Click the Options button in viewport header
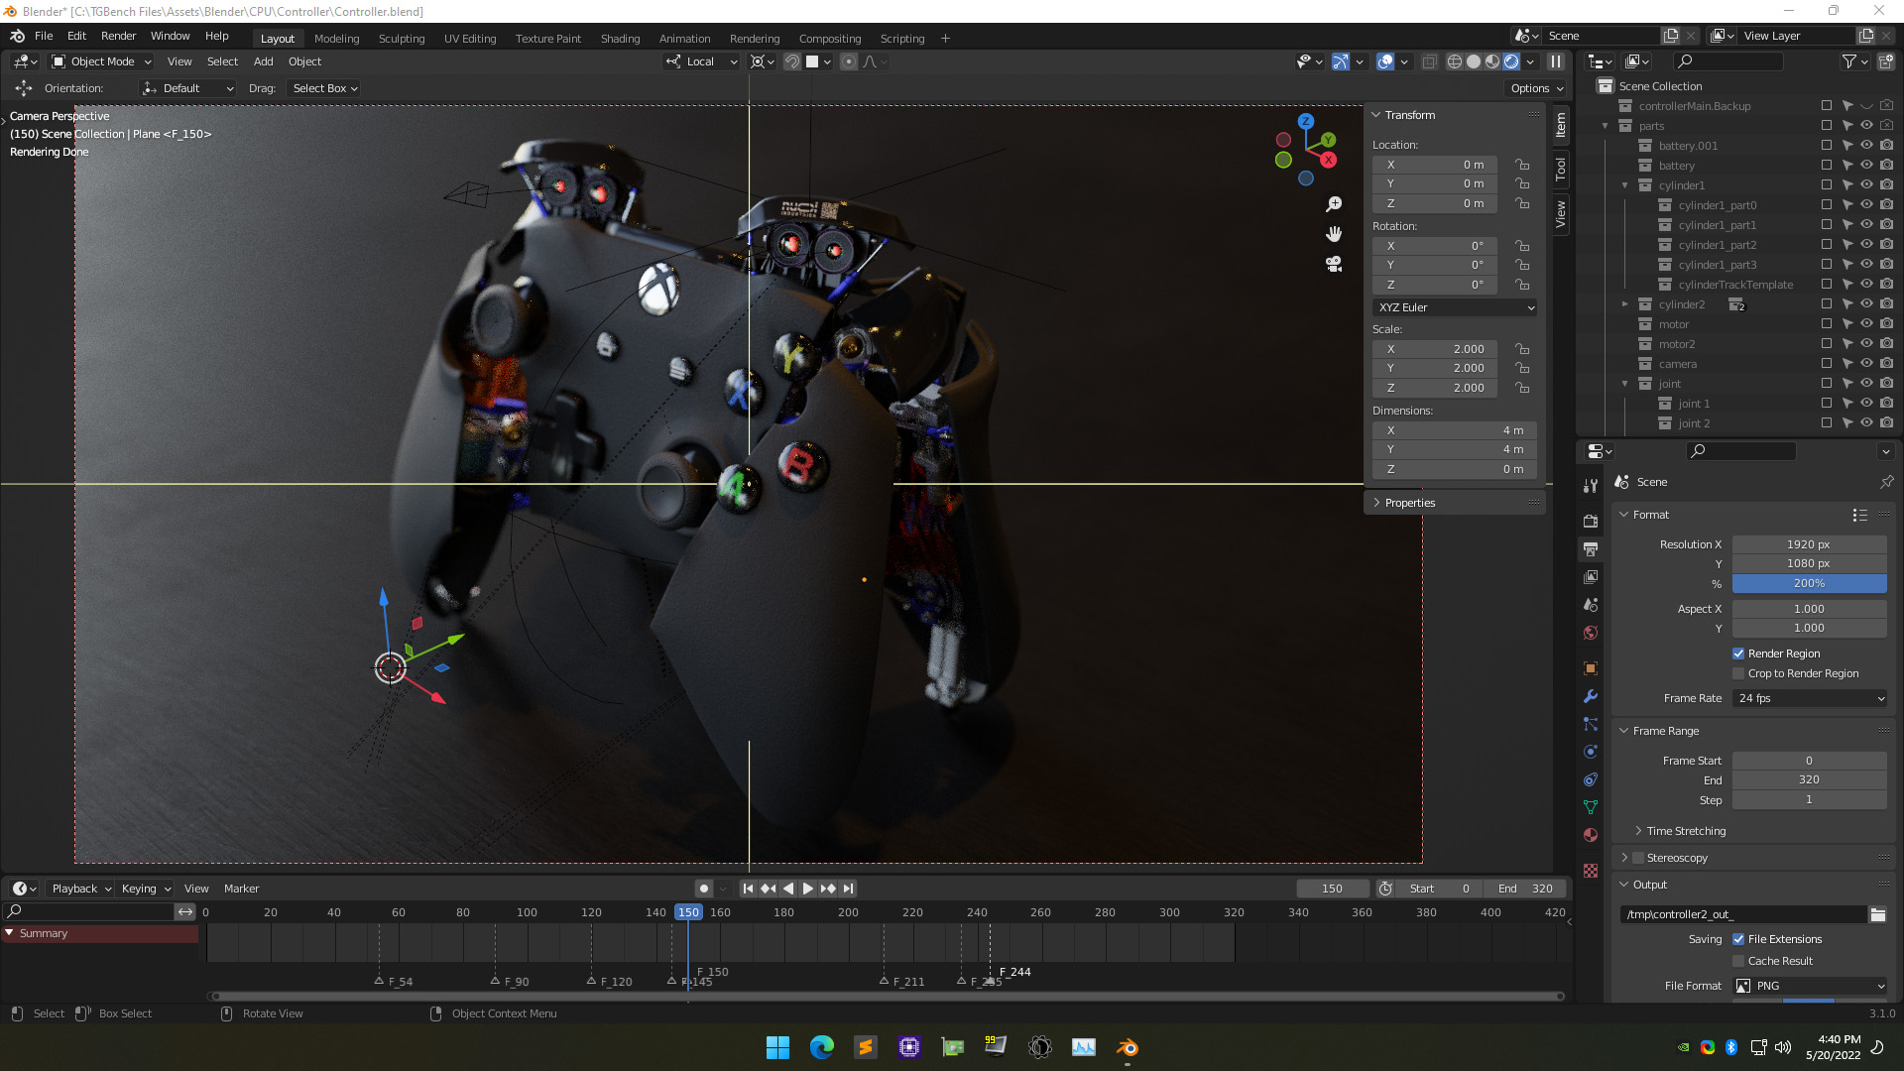1904x1071 pixels. 1536,88
